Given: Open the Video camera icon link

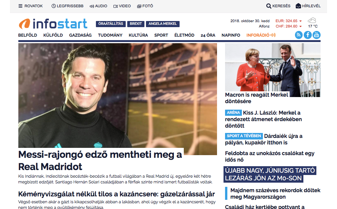Looking at the screenshot, I should [115, 6].
